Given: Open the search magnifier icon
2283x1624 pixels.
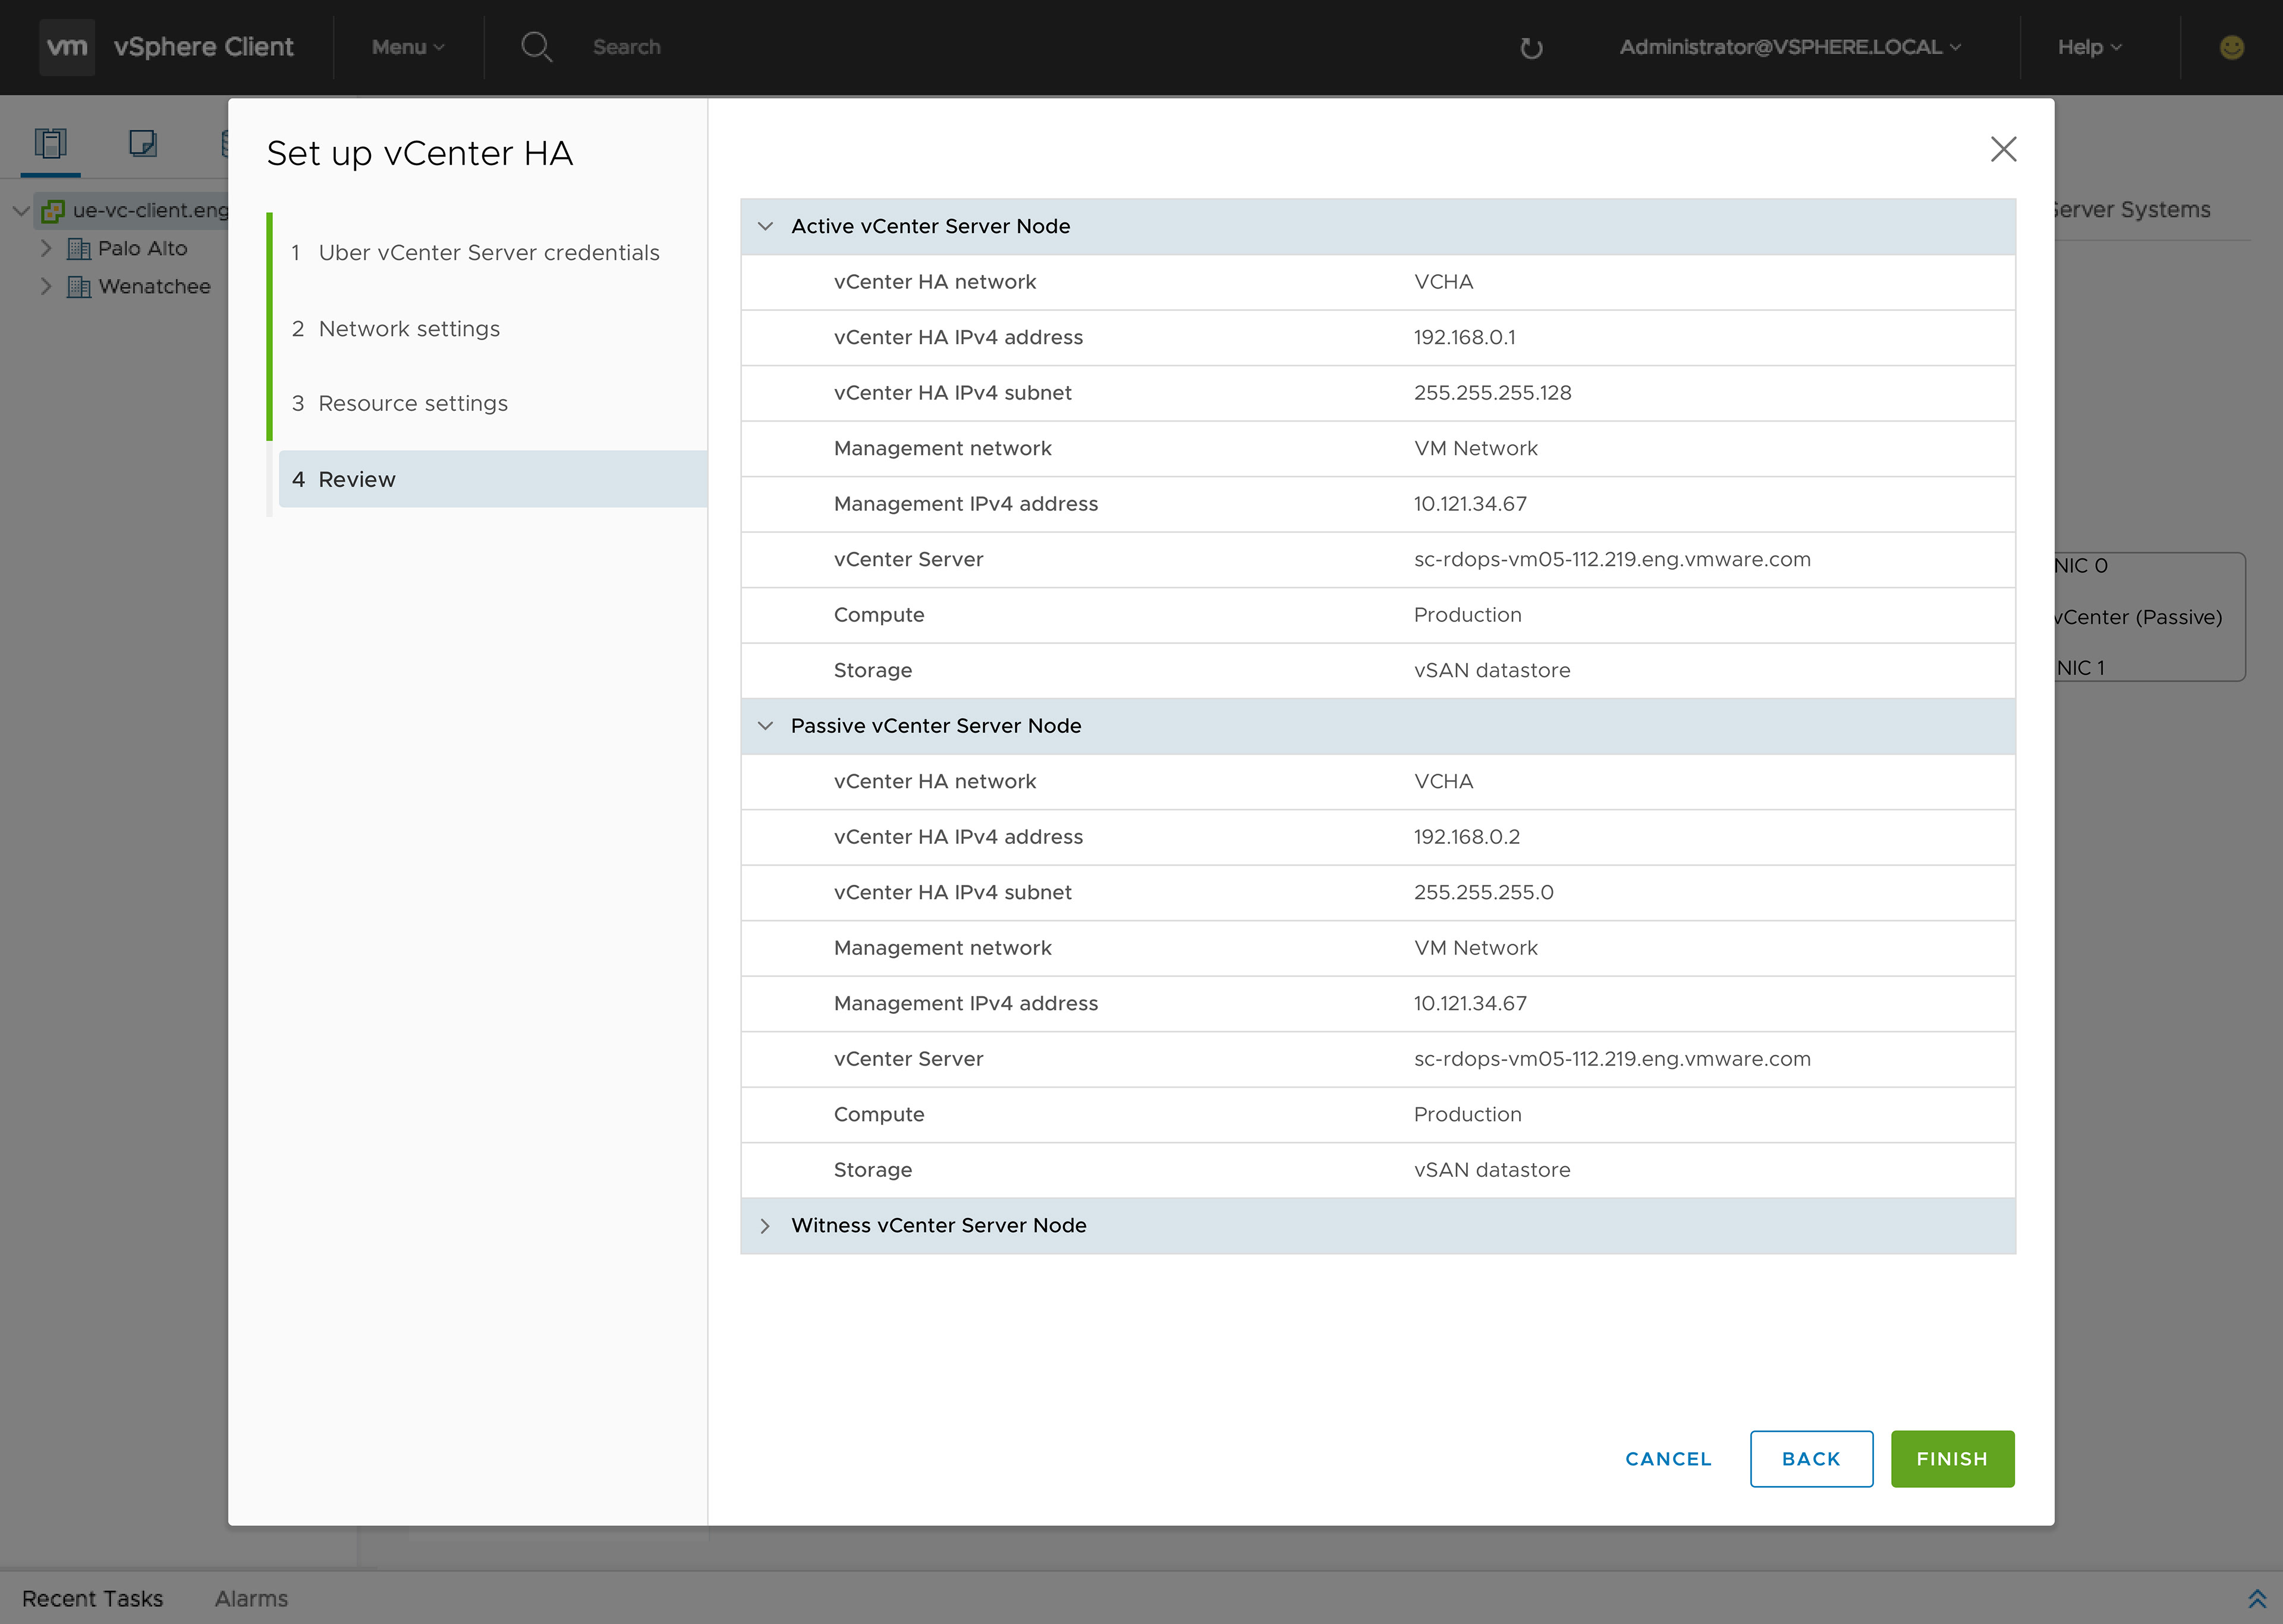Looking at the screenshot, I should click(x=537, y=47).
